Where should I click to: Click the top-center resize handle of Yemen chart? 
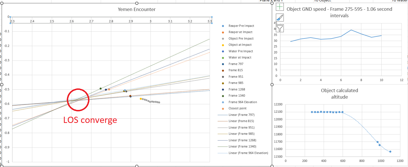coord(137,3)
